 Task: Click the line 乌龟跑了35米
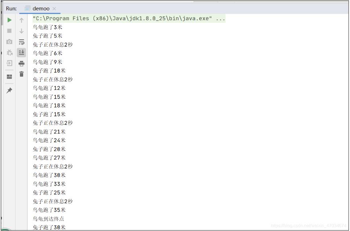pyautogui.click(x=49, y=210)
